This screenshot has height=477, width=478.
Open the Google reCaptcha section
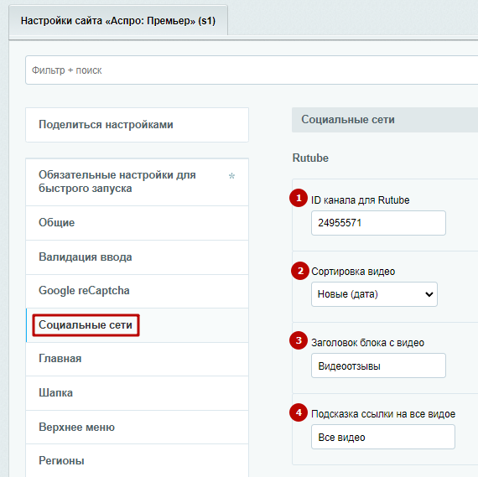pyautogui.click(x=138, y=291)
